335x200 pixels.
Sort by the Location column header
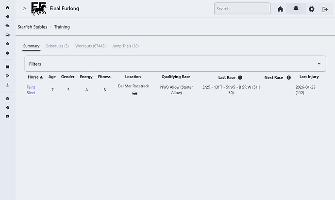click(133, 77)
